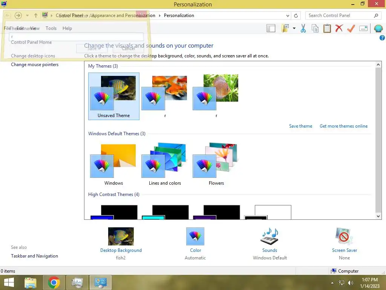This screenshot has height=290, width=386.
Task: Click the Computer icon in status bar
Action: point(333,271)
